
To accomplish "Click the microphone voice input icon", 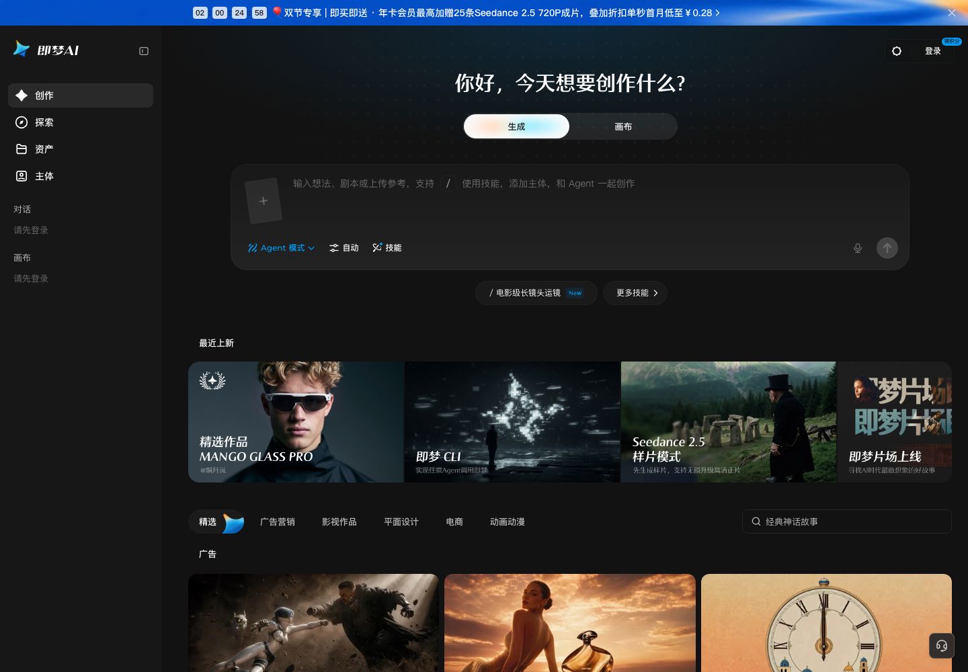I will tap(858, 248).
